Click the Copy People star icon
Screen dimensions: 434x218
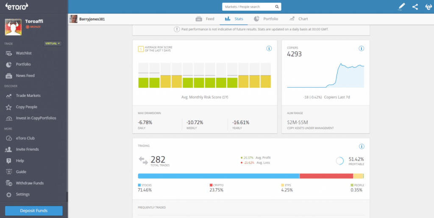click(8, 107)
